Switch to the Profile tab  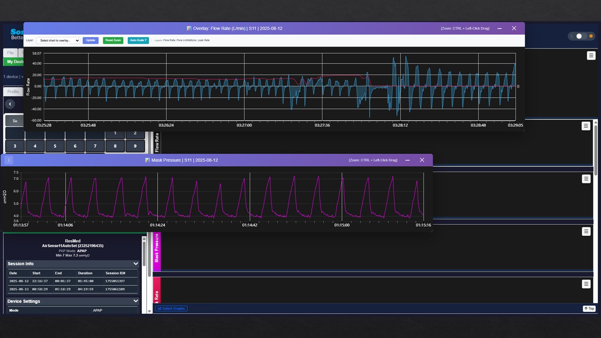(13, 92)
